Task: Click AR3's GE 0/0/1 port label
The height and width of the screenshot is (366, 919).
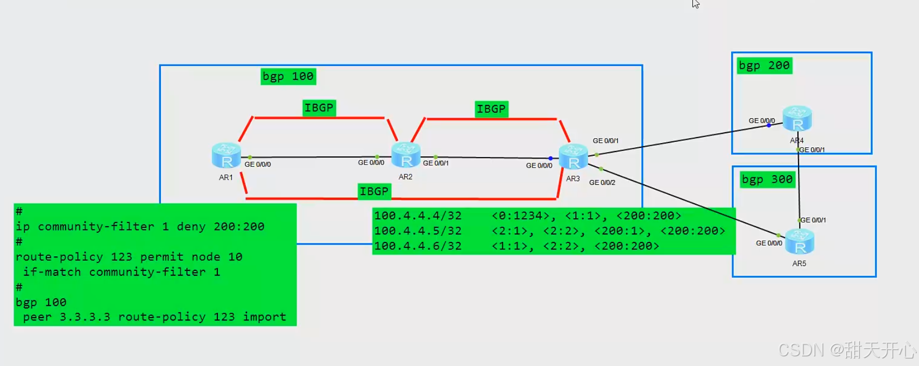Action: (606, 141)
